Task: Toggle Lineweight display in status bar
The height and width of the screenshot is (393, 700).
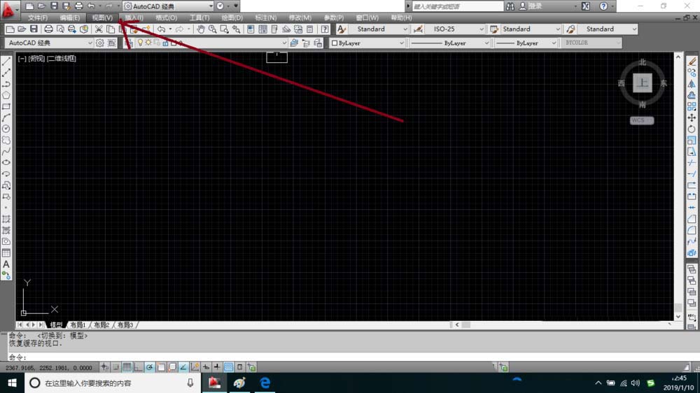Action: coord(217,367)
